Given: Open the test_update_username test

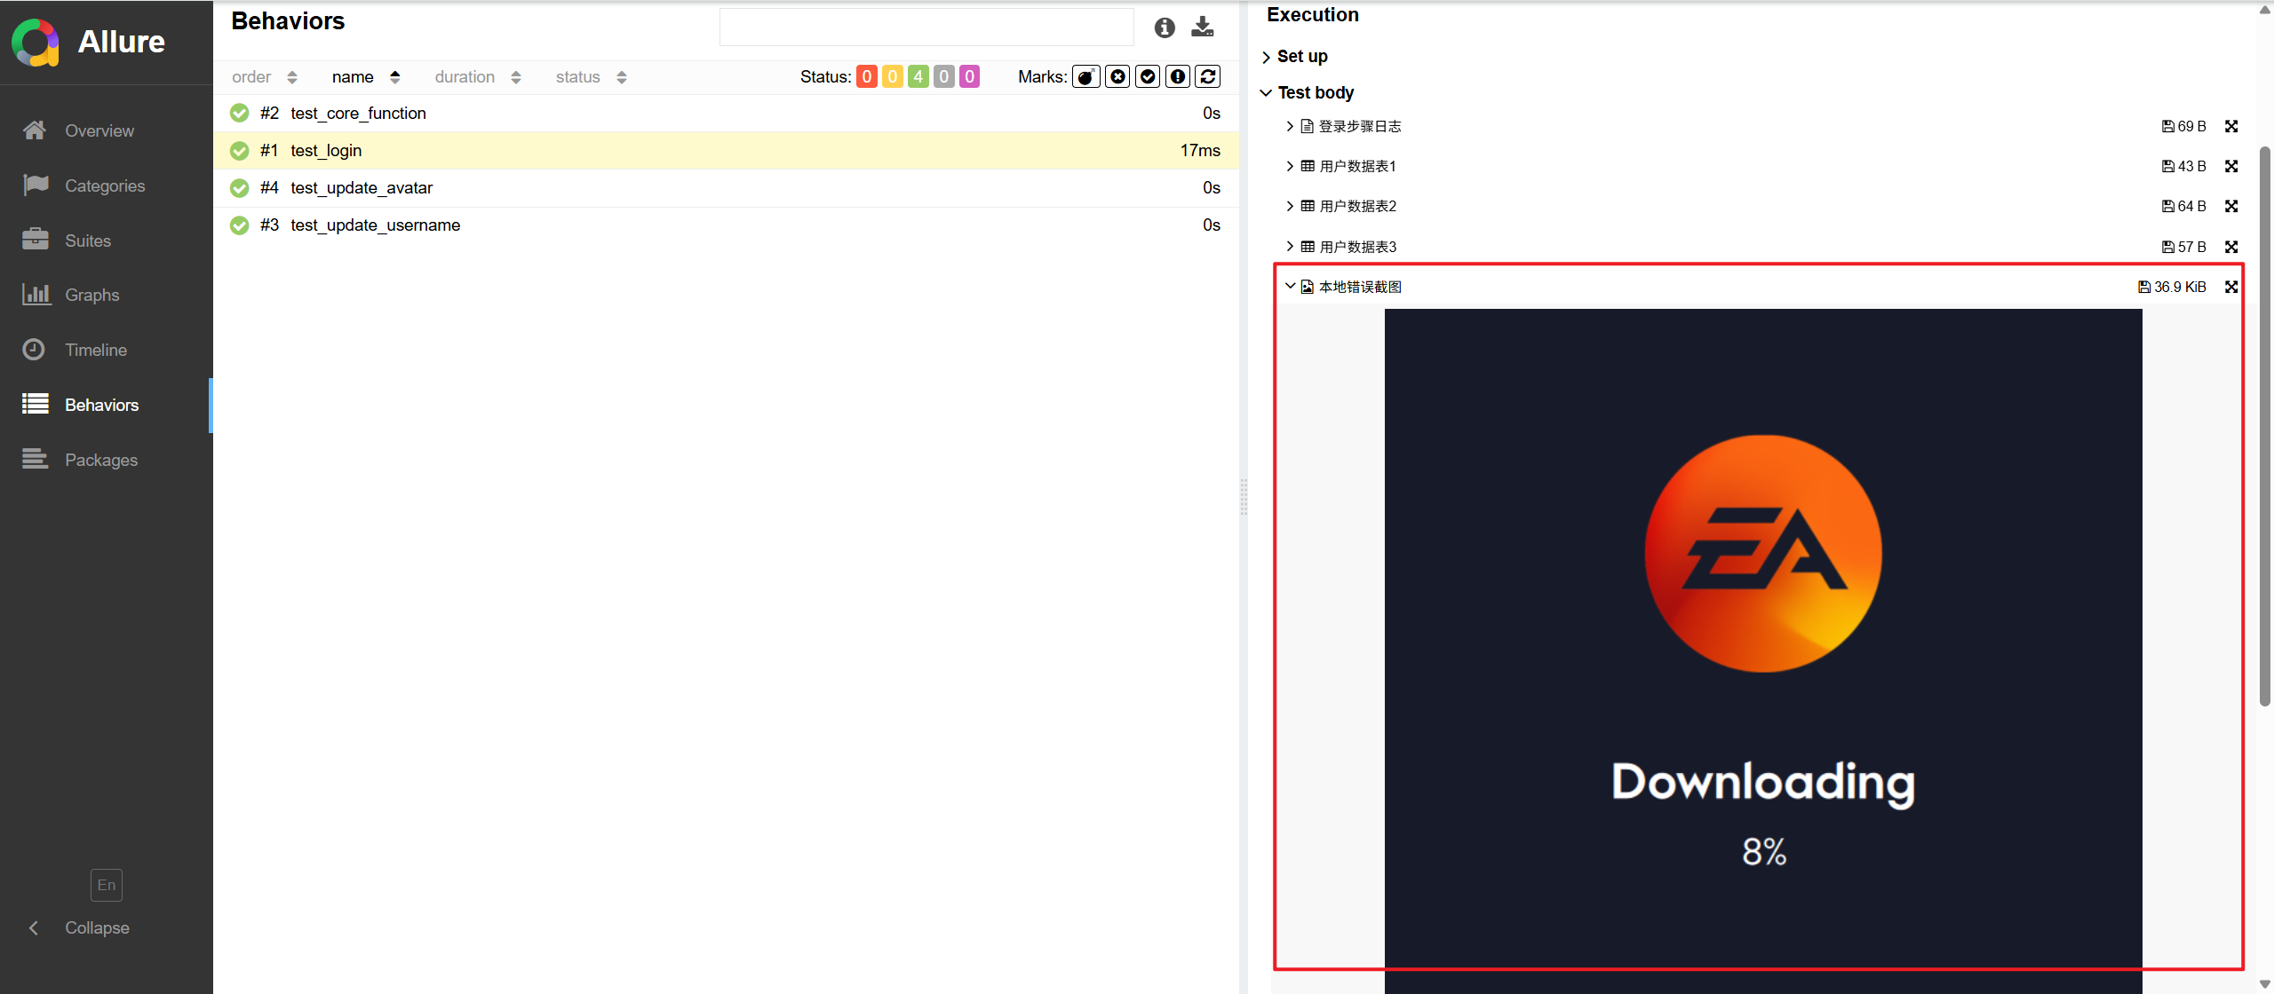Looking at the screenshot, I should click(x=726, y=225).
